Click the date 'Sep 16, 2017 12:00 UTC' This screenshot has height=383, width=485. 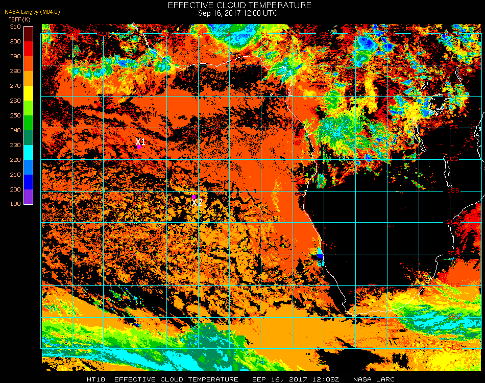pyautogui.click(x=238, y=13)
